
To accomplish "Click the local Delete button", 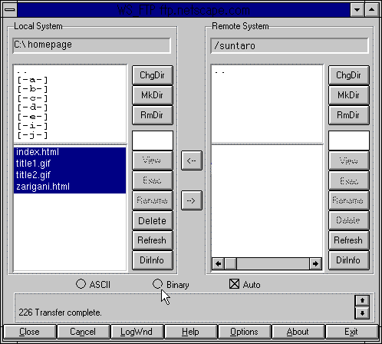I will [153, 220].
